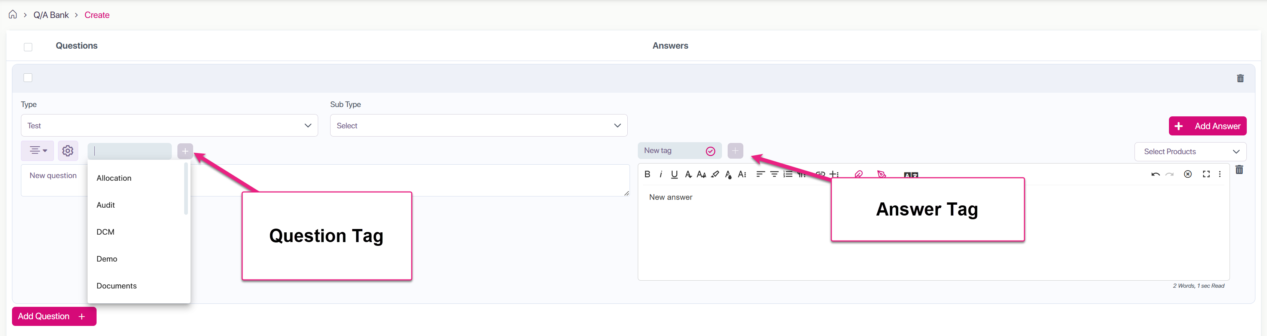Click the pink feather icon in editor toolbar
The height and width of the screenshot is (336, 1267).
[x=859, y=174]
